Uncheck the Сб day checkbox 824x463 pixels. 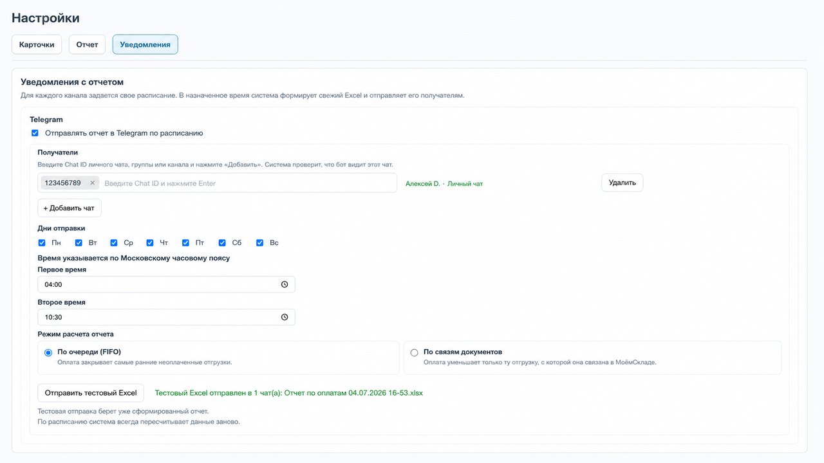click(222, 243)
